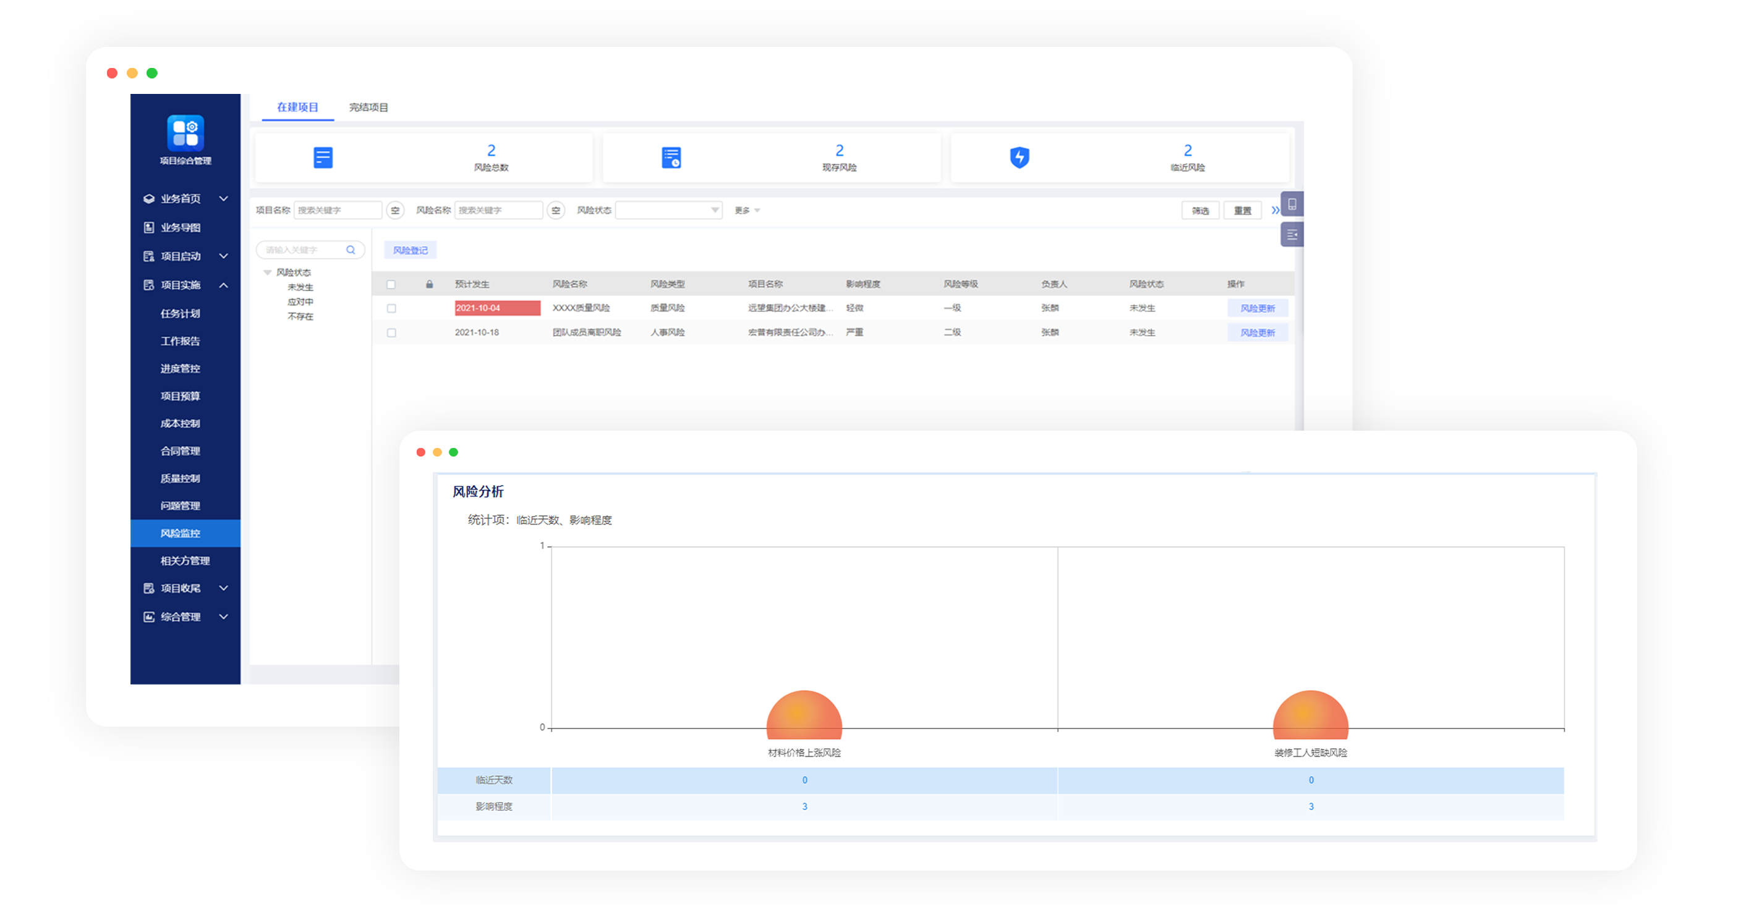Click the 风险名称 search keyword field
Viewport: 1741px width, 920px height.
499,211
